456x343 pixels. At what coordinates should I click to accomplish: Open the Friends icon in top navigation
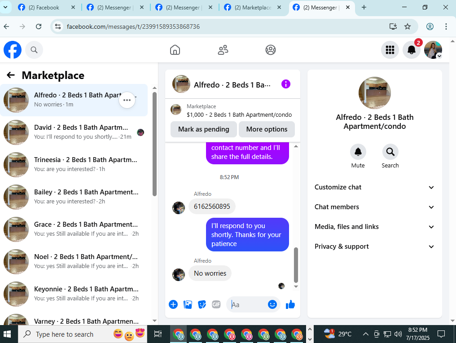[223, 50]
